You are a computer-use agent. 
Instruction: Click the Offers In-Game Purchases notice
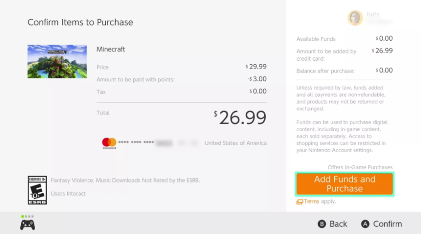coord(360,167)
